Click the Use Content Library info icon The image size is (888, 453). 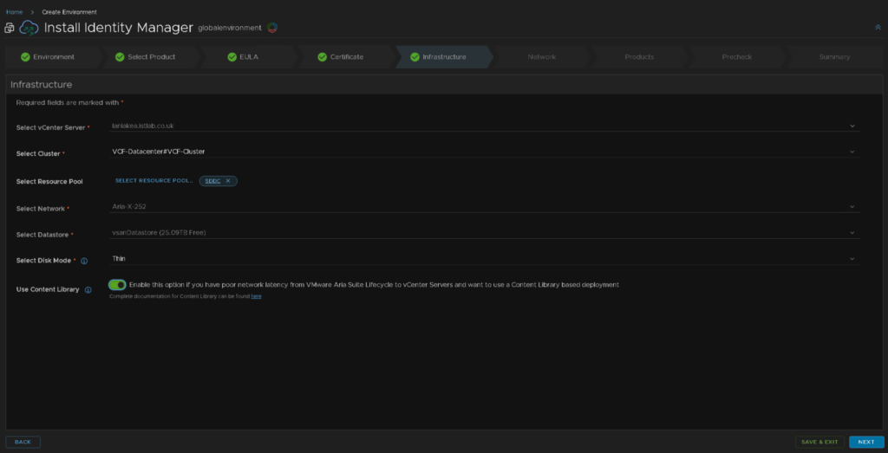click(x=88, y=289)
